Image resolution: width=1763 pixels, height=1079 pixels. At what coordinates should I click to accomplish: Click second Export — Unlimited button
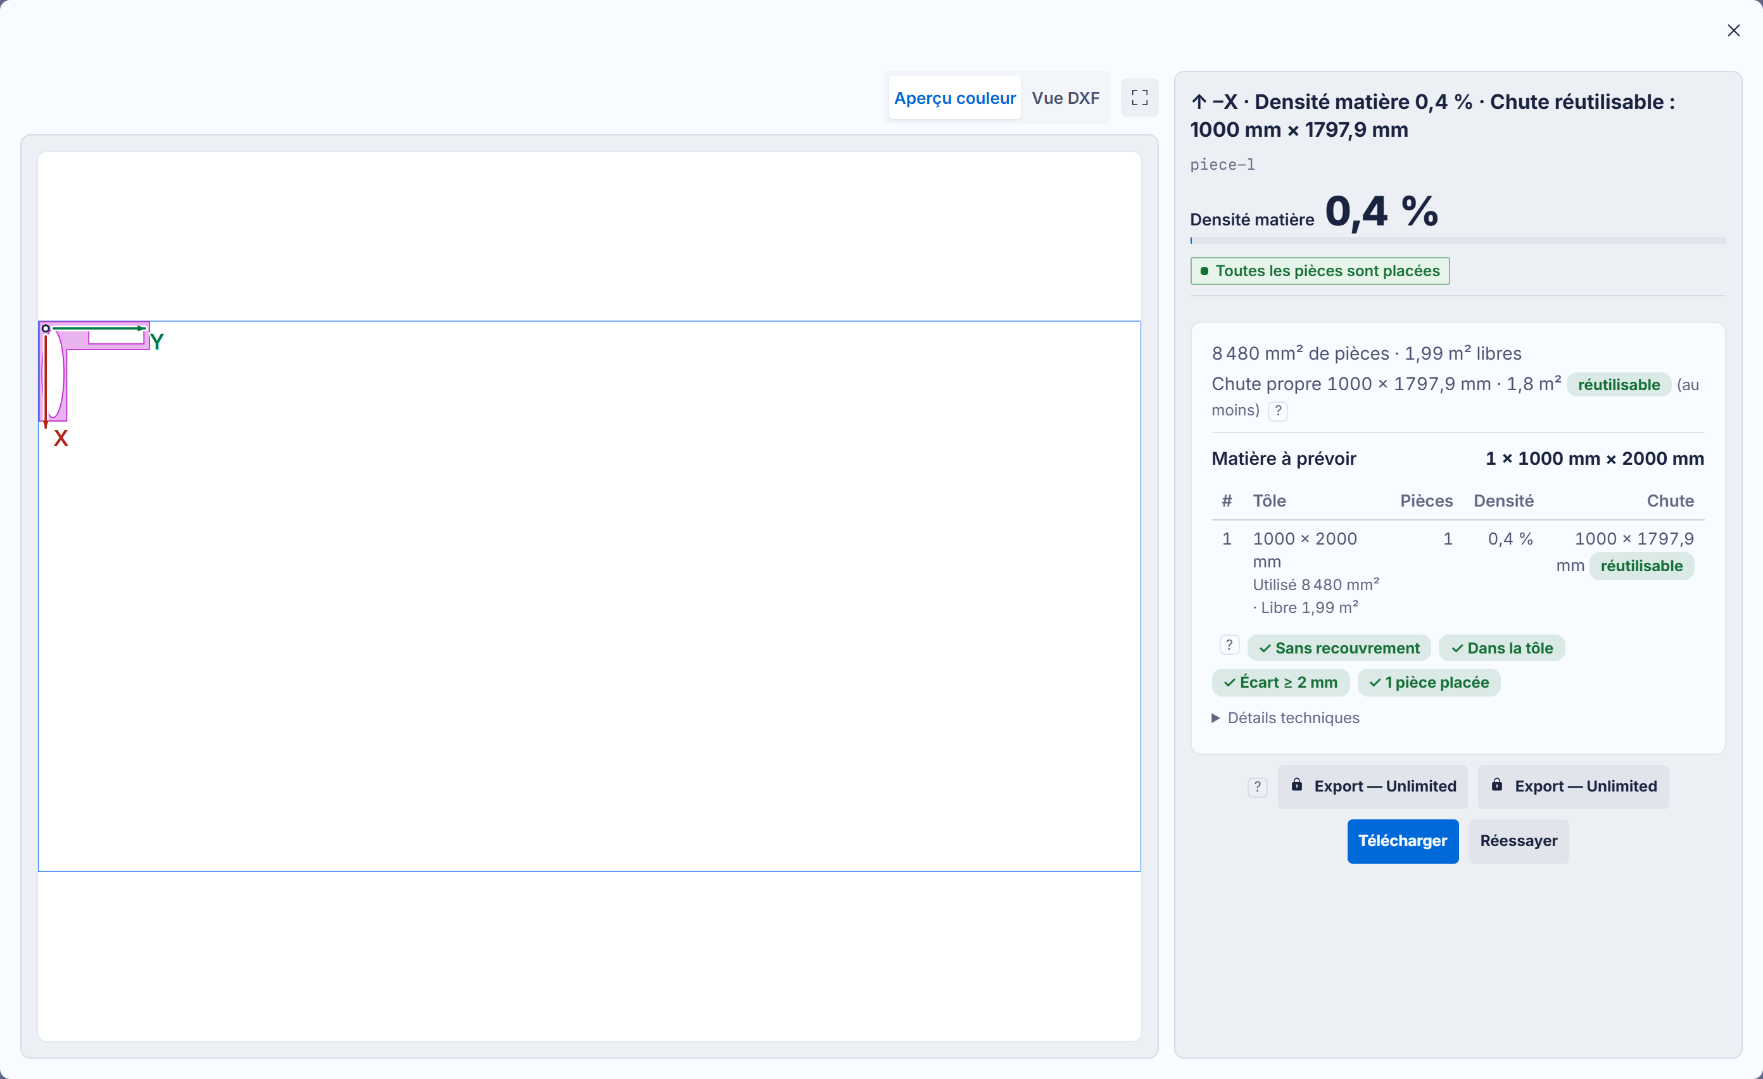tap(1572, 786)
